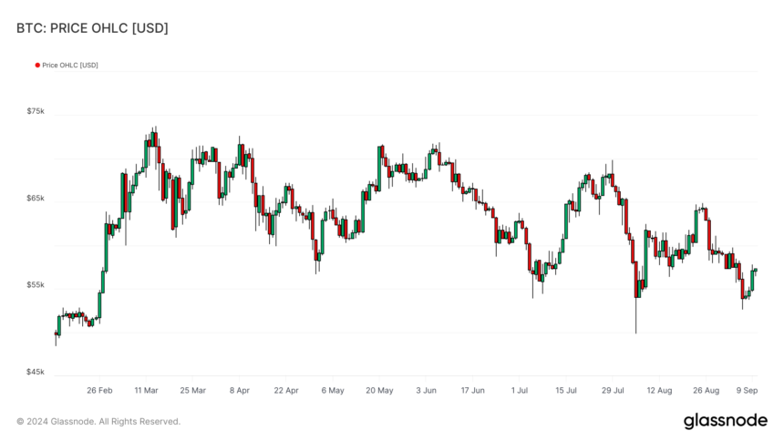Click the $55k price axis label

tap(36, 285)
